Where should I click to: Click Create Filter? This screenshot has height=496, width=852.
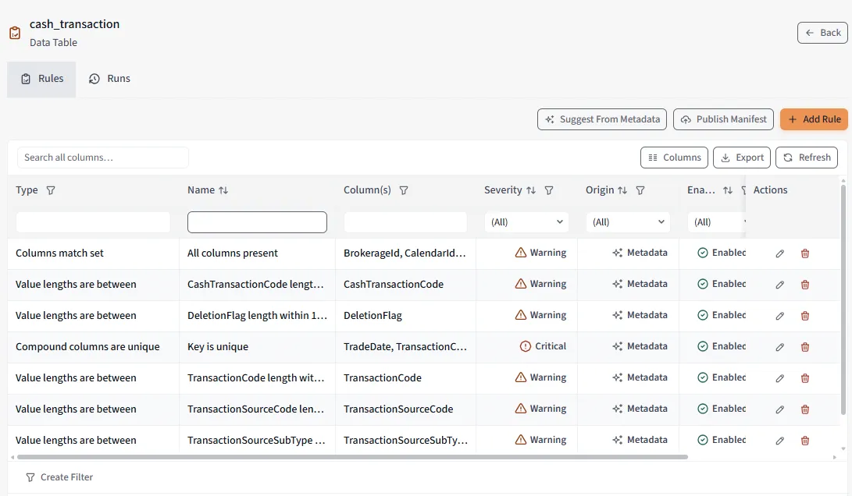pos(59,477)
